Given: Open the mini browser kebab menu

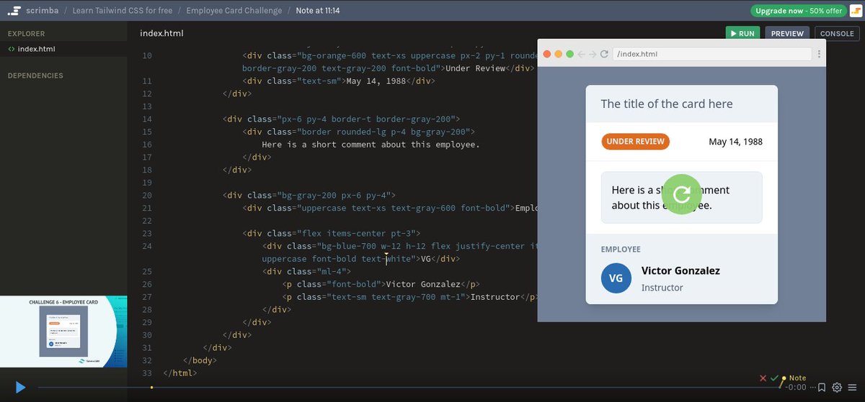Looking at the screenshot, I should 819,54.
